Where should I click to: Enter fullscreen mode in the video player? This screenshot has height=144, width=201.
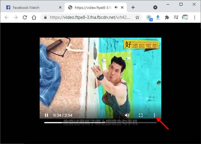tap(141, 115)
